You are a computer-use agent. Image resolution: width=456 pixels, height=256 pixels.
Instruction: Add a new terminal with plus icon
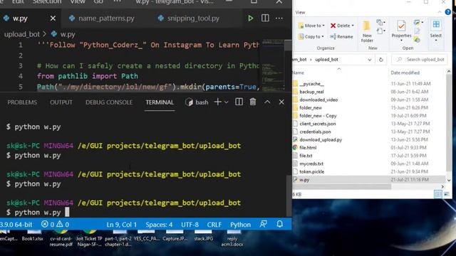[217, 102]
